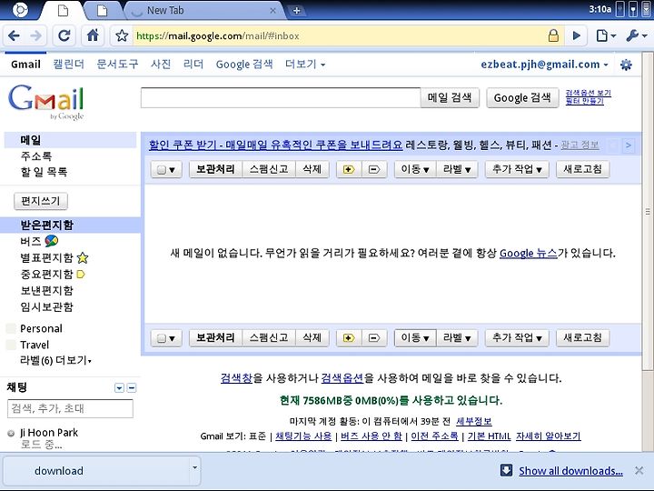Image resolution: width=654 pixels, height=491 pixels.
Task: Click the star icon beside 별표편지함
Action: point(83,257)
